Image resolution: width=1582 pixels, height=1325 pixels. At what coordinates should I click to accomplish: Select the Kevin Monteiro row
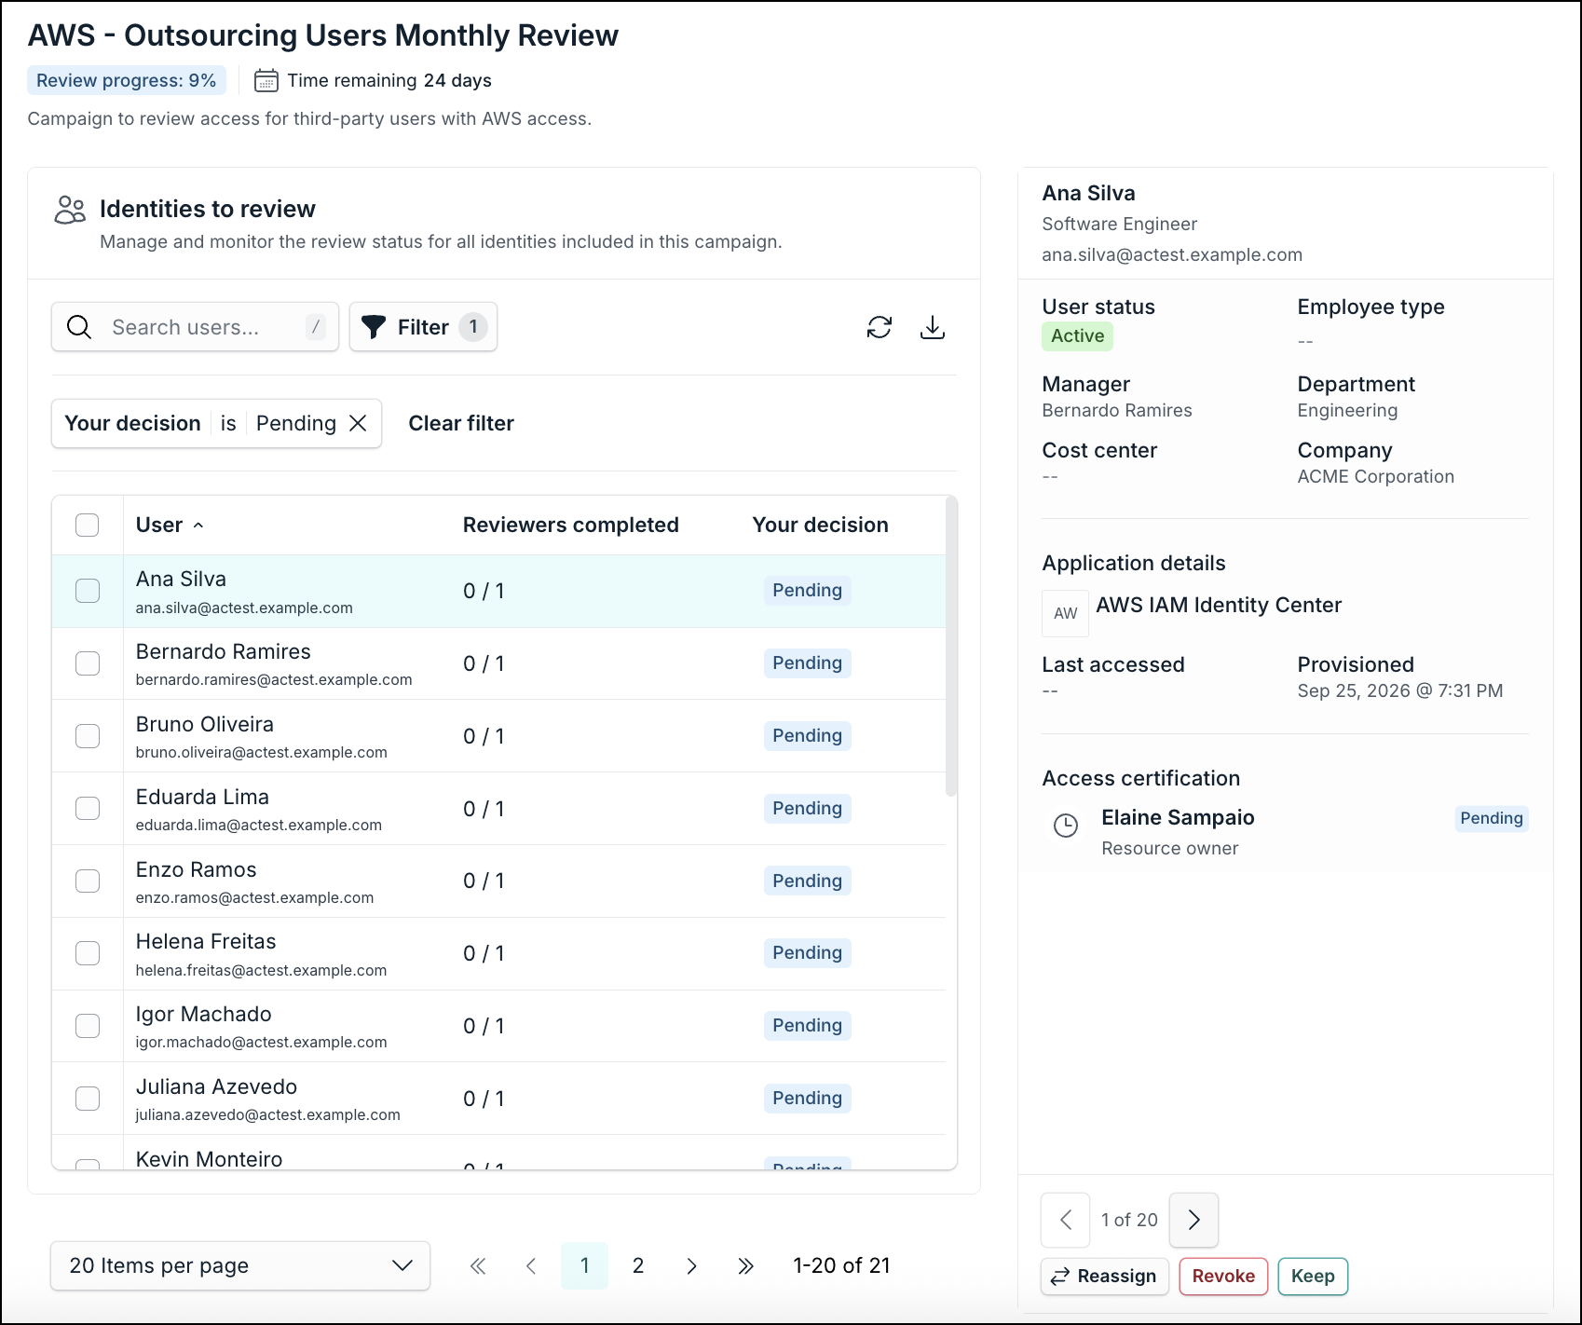tap(498, 1154)
